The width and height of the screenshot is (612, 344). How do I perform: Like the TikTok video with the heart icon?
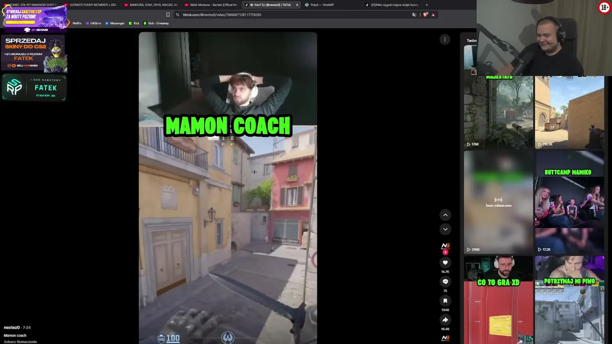(445, 262)
